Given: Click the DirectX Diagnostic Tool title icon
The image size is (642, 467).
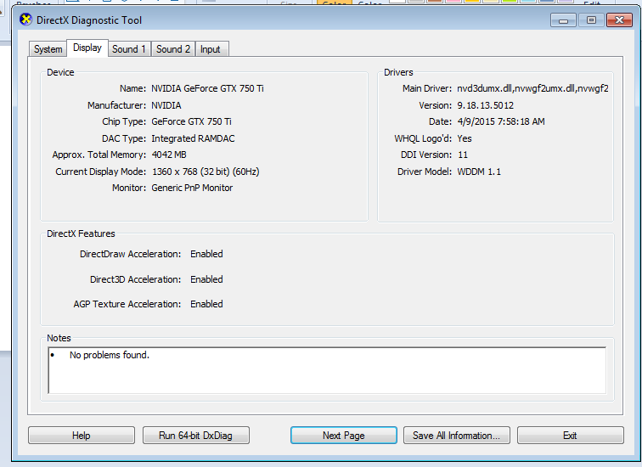Looking at the screenshot, I should coord(25,20).
